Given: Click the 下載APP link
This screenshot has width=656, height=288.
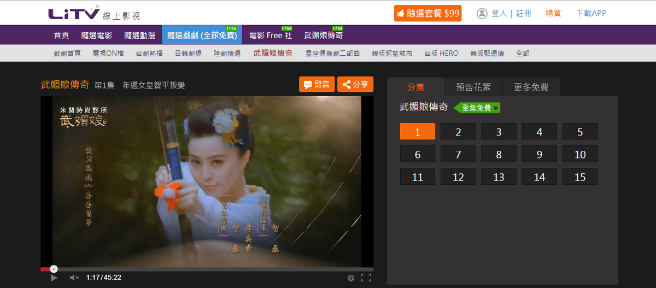Looking at the screenshot, I should 591,13.
